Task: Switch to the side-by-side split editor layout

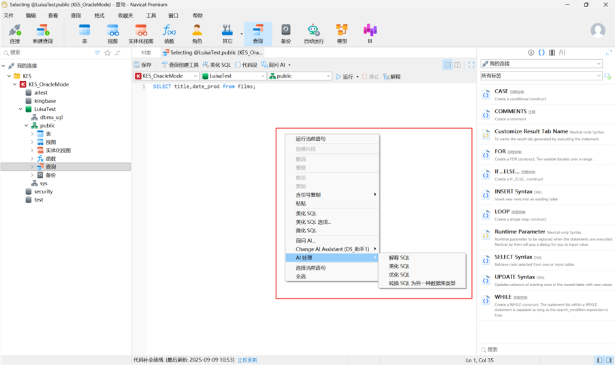Action: coord(458,65)
